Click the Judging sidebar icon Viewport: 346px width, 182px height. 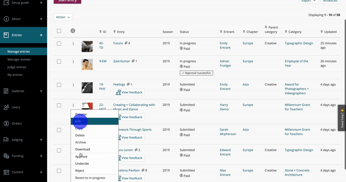pyautogui.click(x=6, y=139)
